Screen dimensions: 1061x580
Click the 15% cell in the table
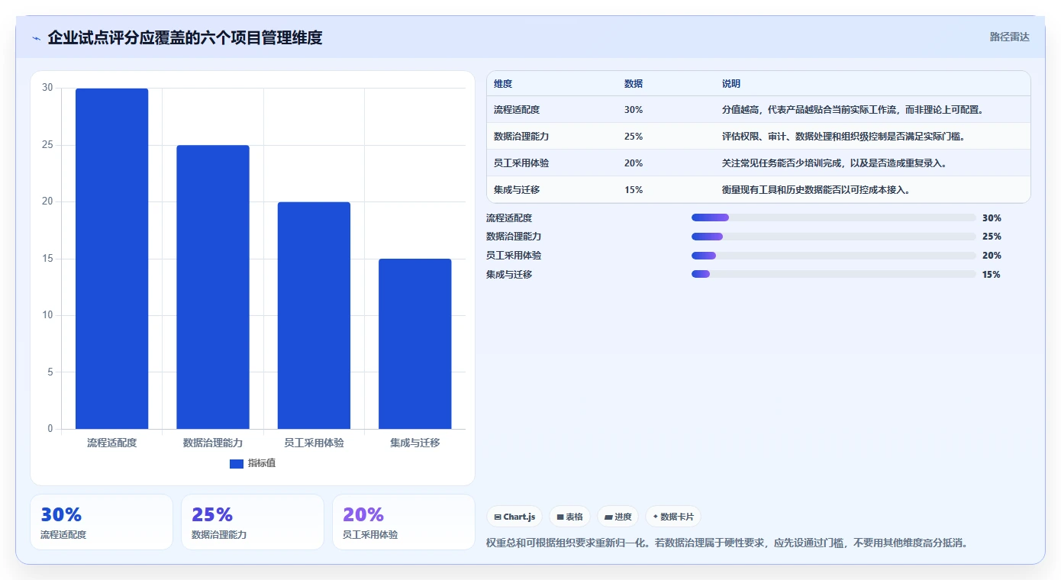click(634, 190)
